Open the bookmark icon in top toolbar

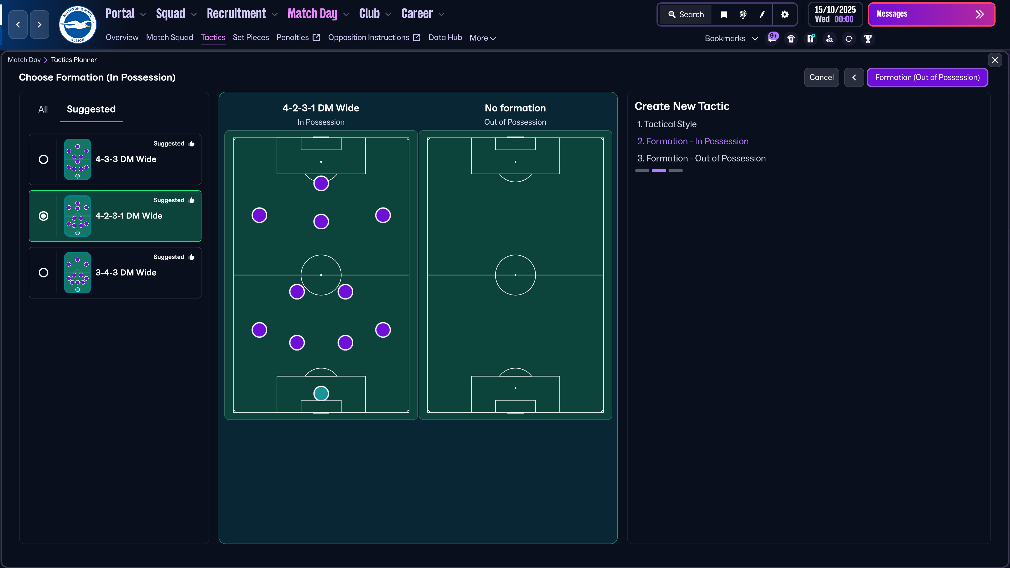(724, 14)
